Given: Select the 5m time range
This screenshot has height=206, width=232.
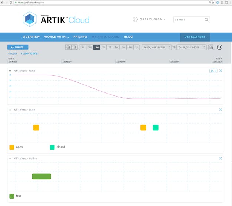Looking at the screenshot, I should coord(97,47).
